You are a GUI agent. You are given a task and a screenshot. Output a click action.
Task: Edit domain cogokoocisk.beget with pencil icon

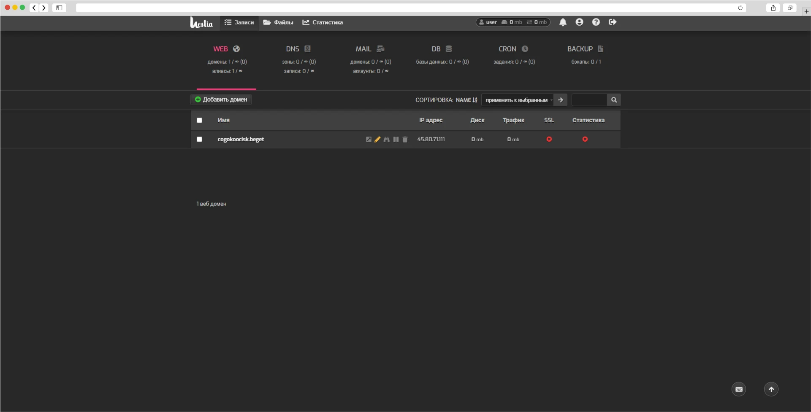(x=377, y=140)
